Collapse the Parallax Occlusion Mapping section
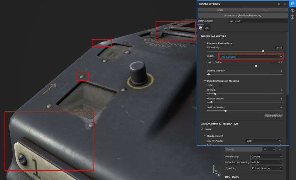 (205, 81)
